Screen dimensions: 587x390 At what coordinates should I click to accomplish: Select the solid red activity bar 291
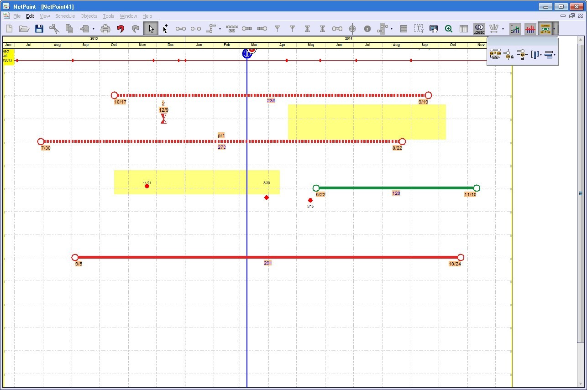coord(268,257)
